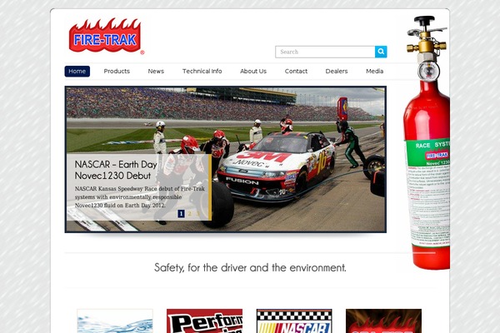Open the Home menu item

[77, 71]
